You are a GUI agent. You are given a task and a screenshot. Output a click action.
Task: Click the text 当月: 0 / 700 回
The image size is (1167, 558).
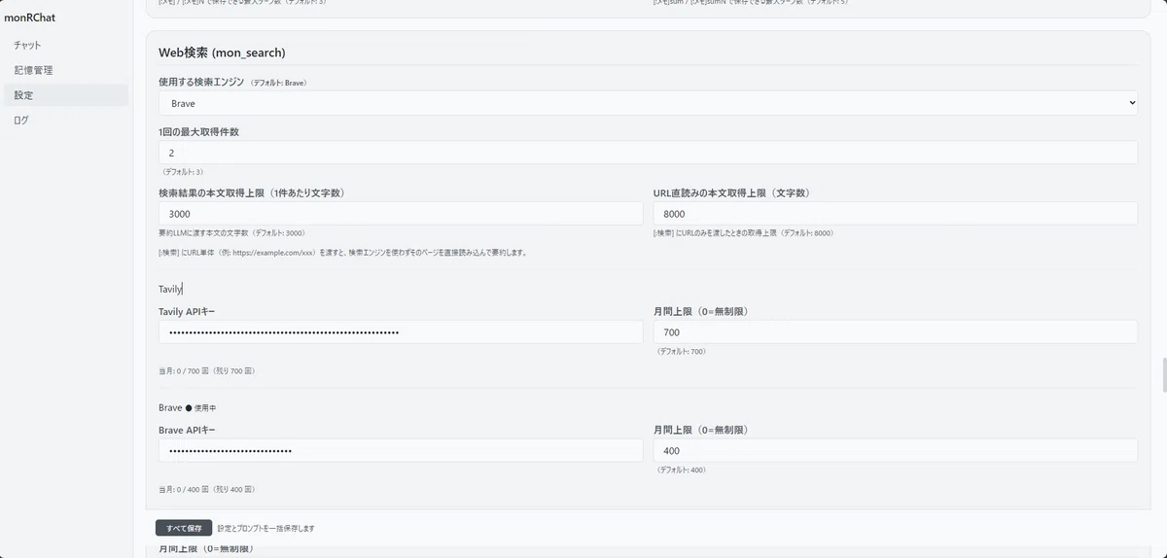206,371
